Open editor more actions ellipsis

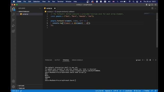[x=155, y=8]
